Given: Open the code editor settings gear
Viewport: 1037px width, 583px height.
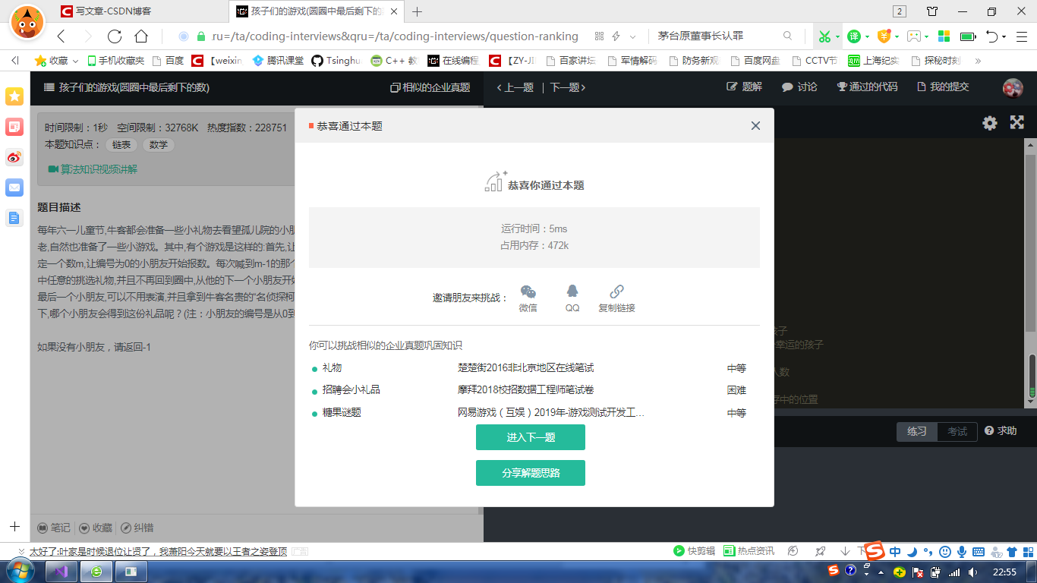Looking at the screenshot, I should (x=989, y=122).
